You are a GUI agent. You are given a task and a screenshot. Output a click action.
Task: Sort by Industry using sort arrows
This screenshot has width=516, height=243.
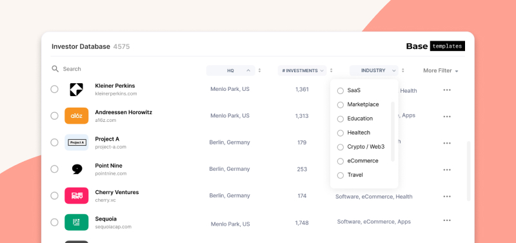click(402, 70)
